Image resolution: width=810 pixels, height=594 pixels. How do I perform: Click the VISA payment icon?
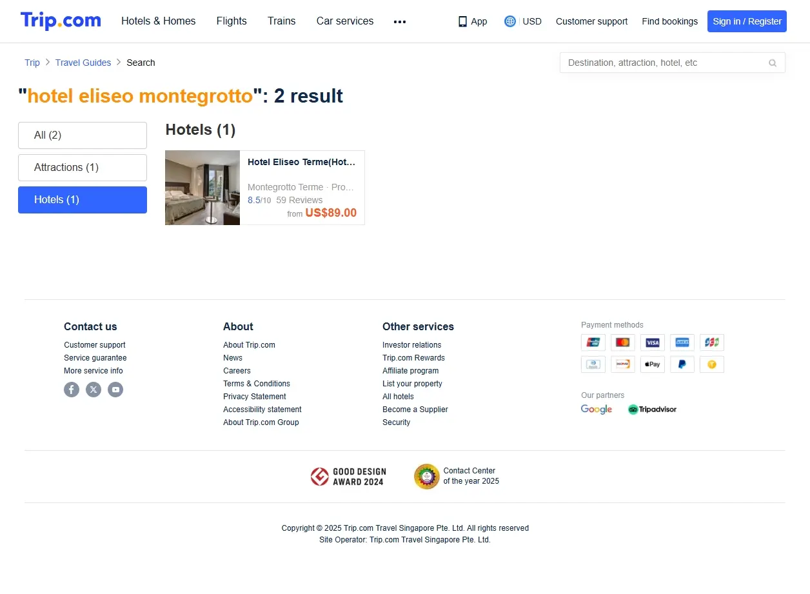pos(653,342)
